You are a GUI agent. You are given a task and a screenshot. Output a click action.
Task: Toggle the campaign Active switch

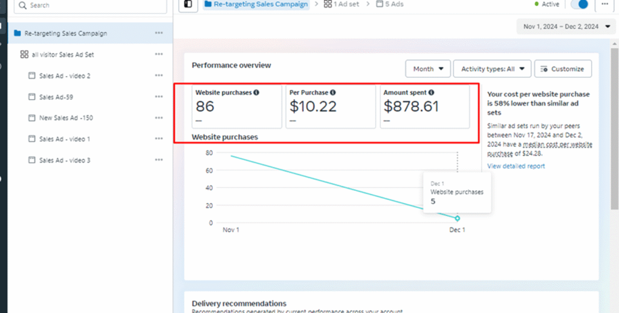pos(580,4)
